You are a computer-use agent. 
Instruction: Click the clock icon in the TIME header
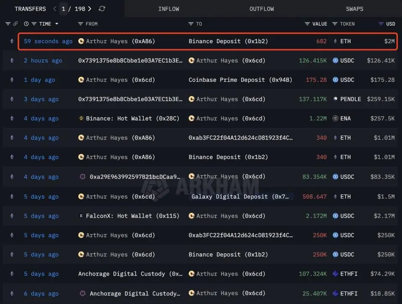[x=26, y=24]
